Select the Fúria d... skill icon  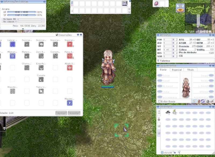pos(70,56)
